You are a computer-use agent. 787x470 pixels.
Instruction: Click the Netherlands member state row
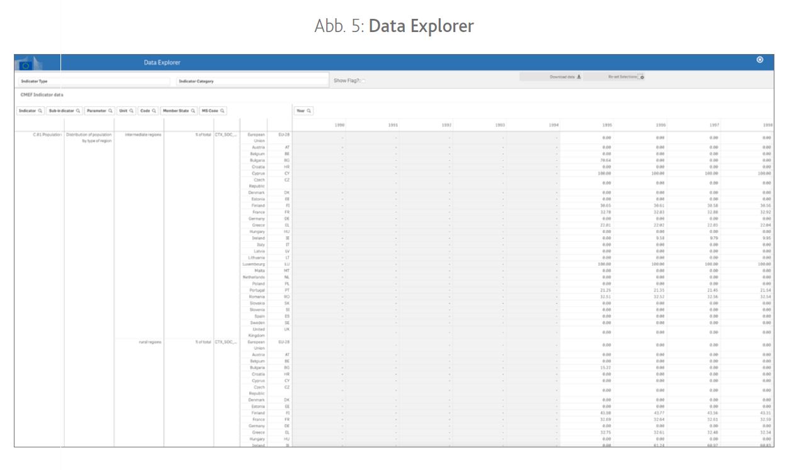click(x=254, y=277)
